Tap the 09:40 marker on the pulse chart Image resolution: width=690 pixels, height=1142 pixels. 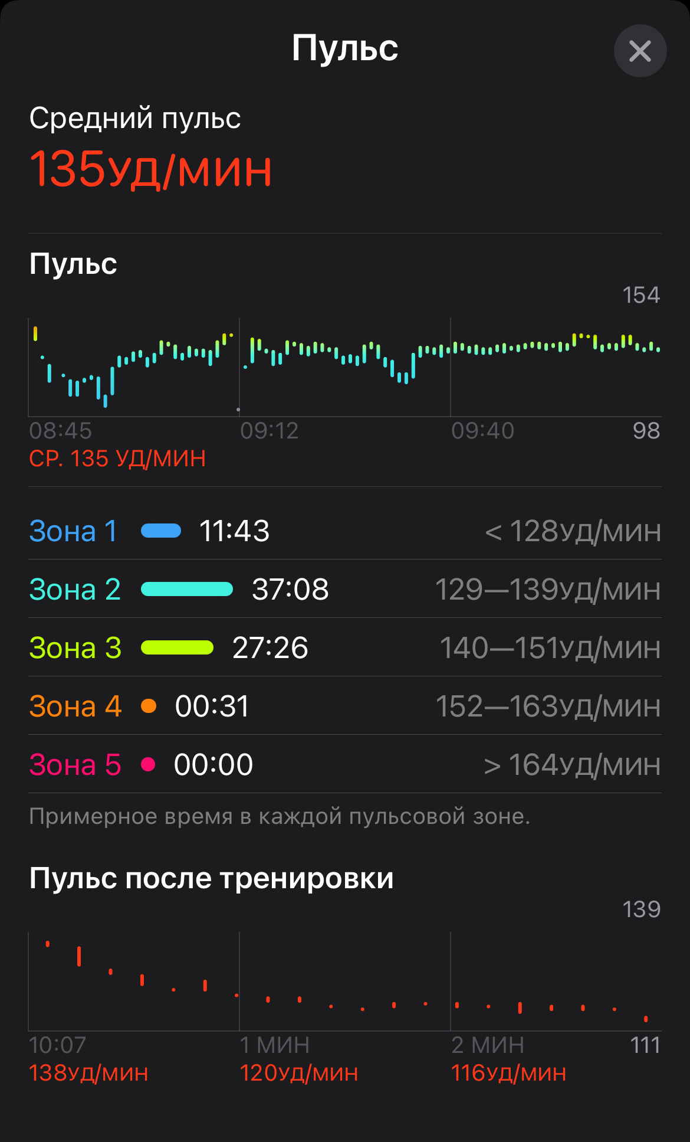point(483,431)
